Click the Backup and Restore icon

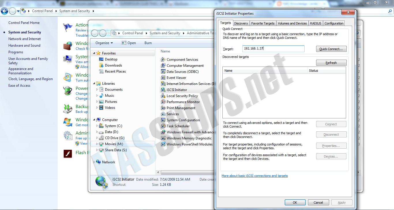tap(68, 109)
